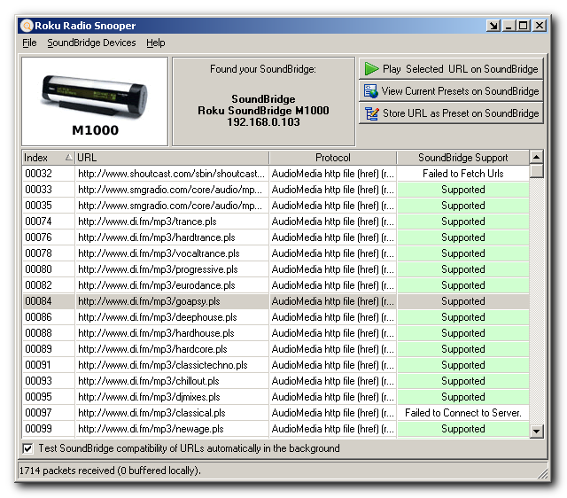Select the shoutcast.com URL in row 00032
The image size is (567, 498).
coord(171,174)
